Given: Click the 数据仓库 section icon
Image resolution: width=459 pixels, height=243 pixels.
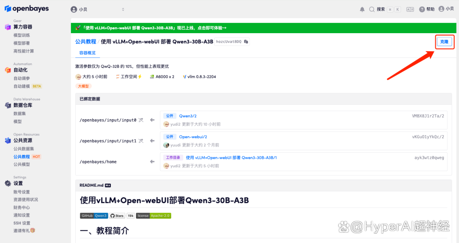Looking at the screenshot, I should (8, 105).
